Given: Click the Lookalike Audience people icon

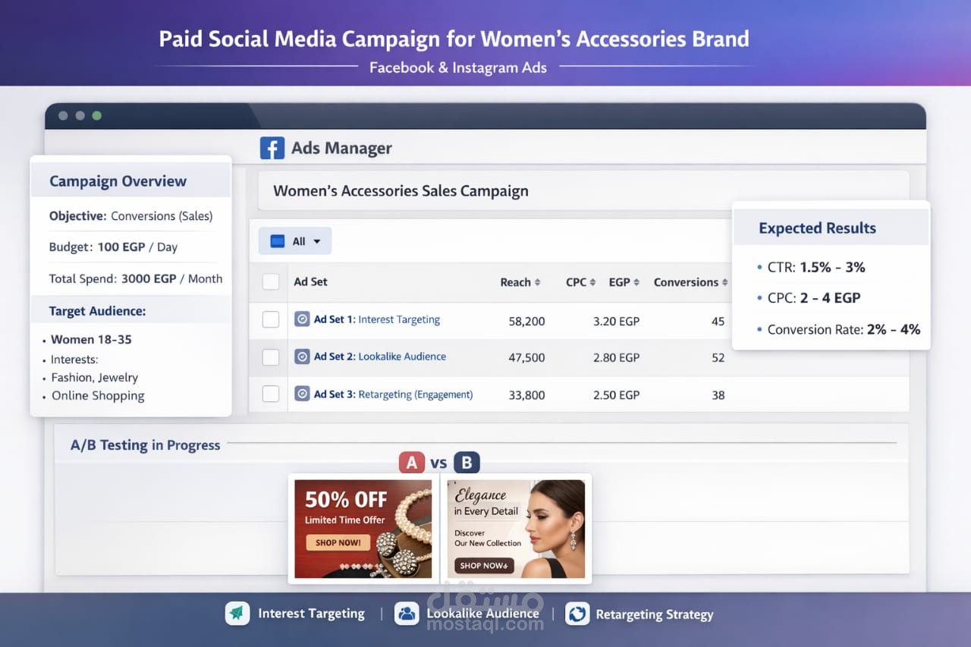Looking at the screenshot, I should click(407, 614).
